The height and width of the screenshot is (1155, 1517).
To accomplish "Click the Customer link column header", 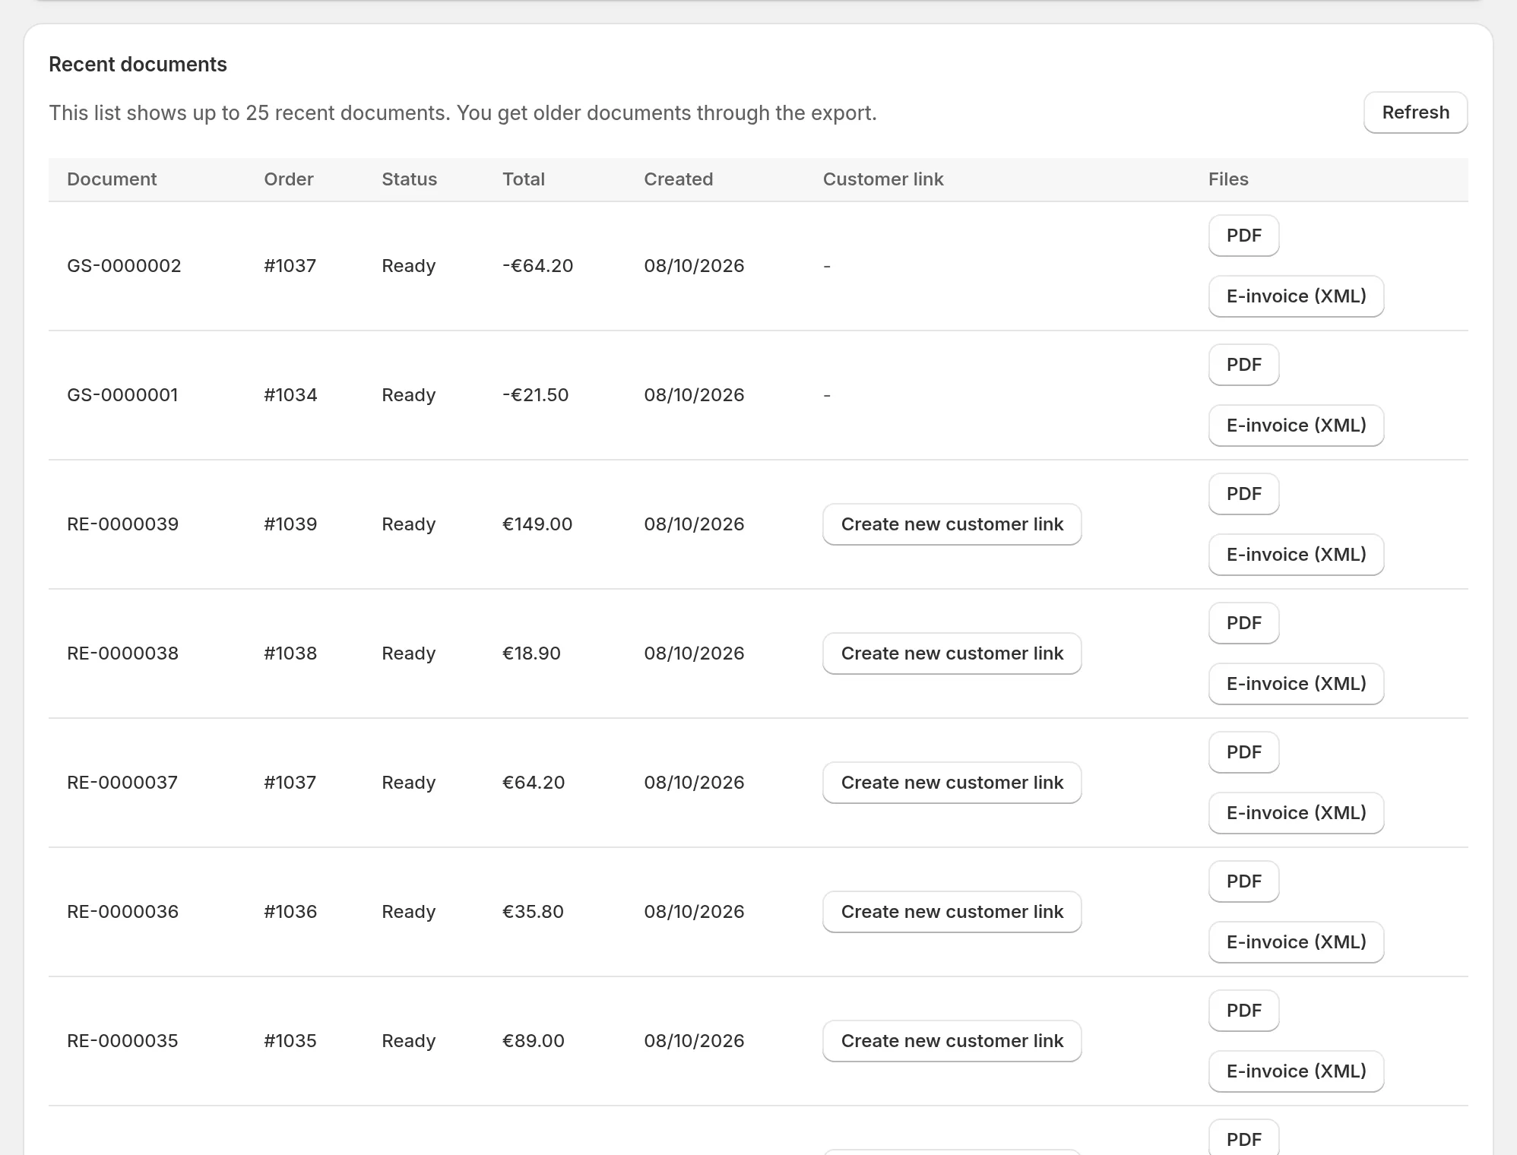I will tap(883, 179).
